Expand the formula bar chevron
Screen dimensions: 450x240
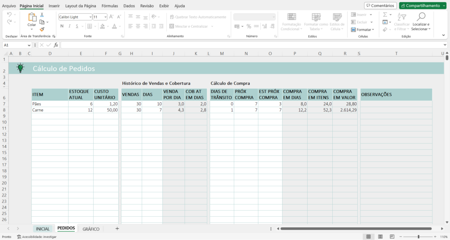pyautogui.click(x=445, y=45)
